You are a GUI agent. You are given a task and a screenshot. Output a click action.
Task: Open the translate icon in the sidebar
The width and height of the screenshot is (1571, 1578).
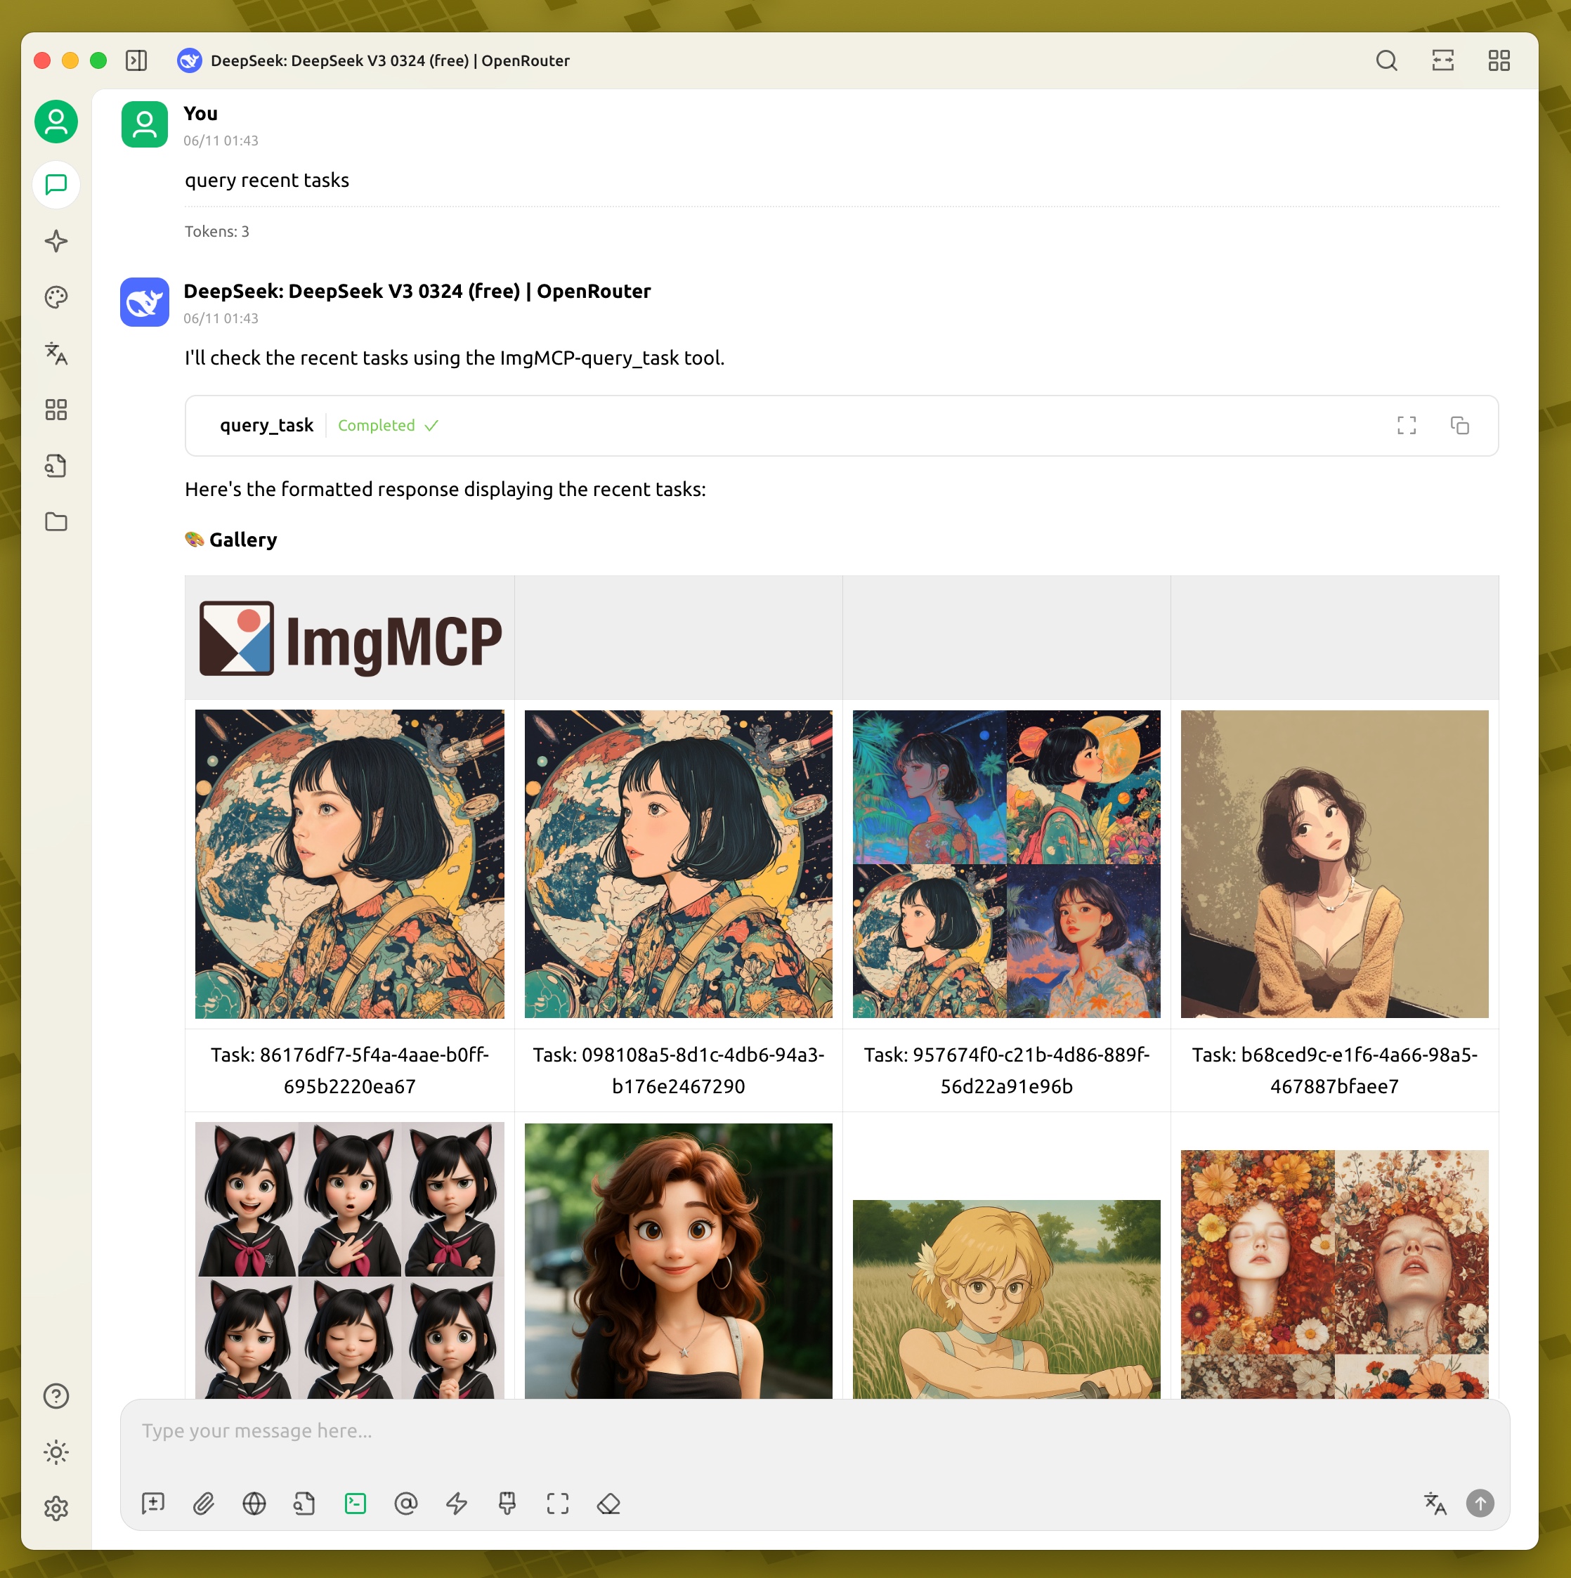pyautogui.click(x=56, y=353)
